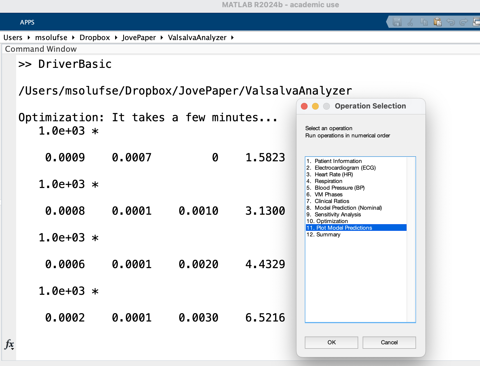Click the value 3.1300 in the output
The image size is (480, 366).
pyautogui.click(x=265, y=211)
